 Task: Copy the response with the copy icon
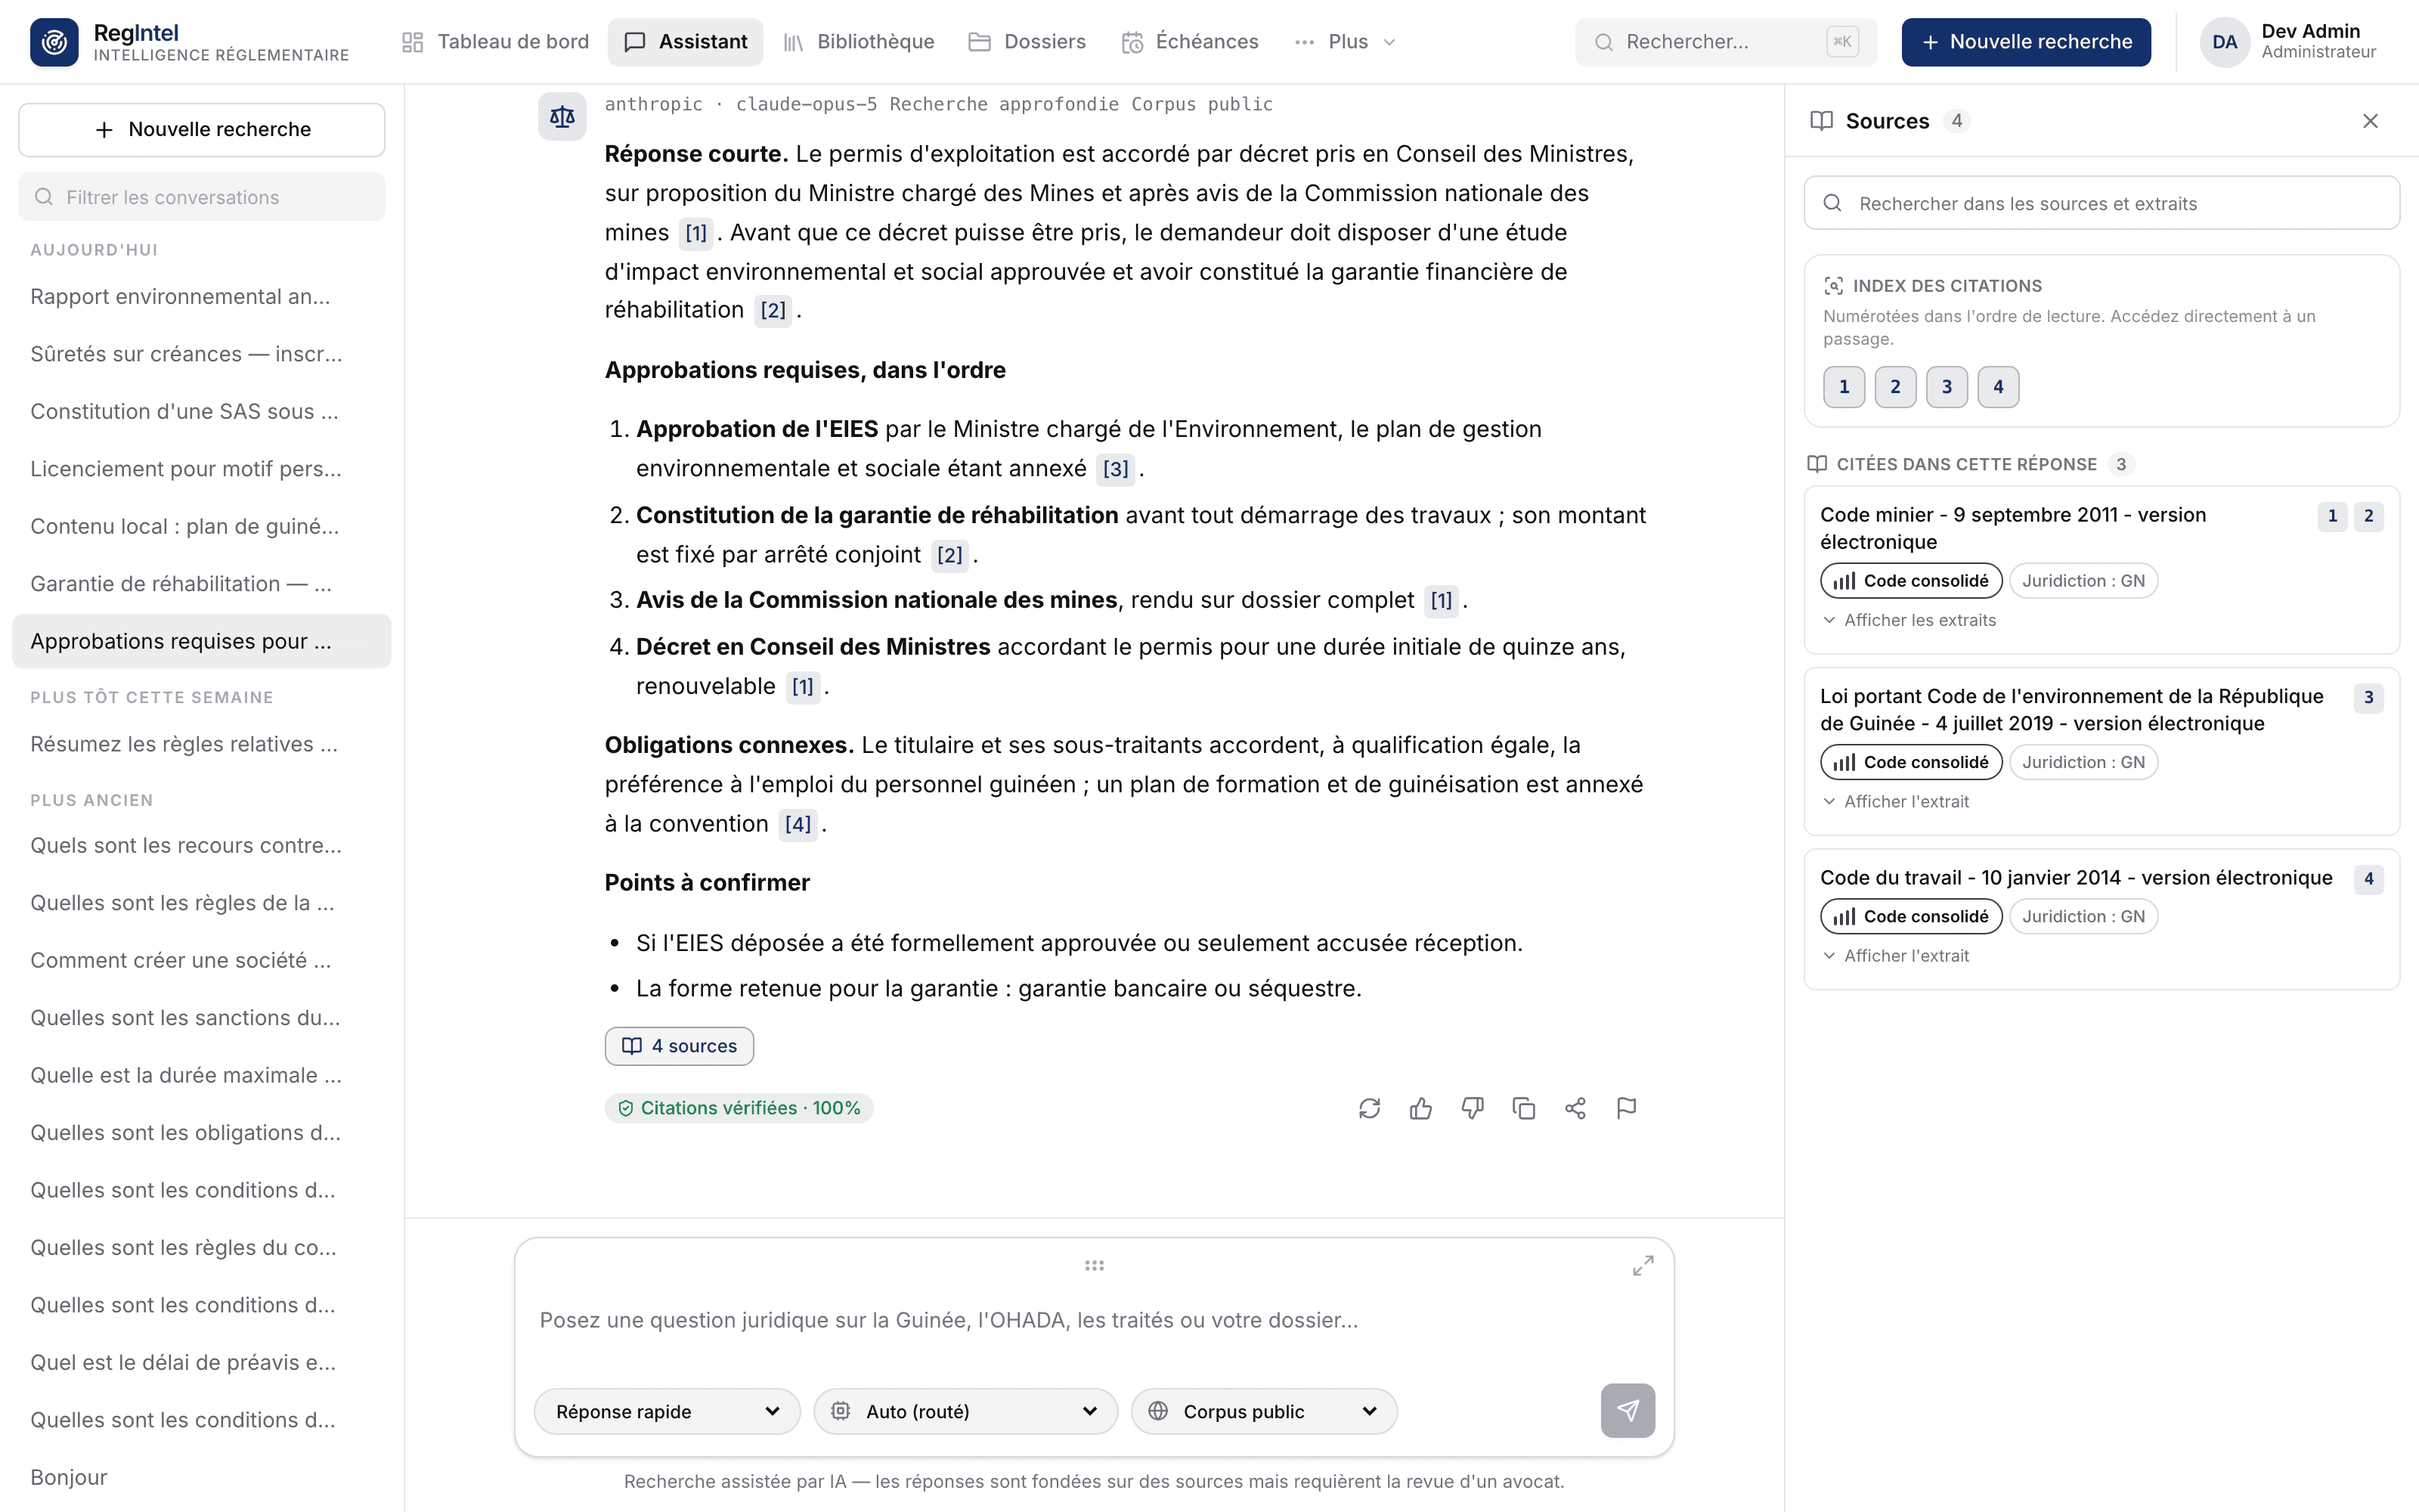(x=1523, y=1108)
